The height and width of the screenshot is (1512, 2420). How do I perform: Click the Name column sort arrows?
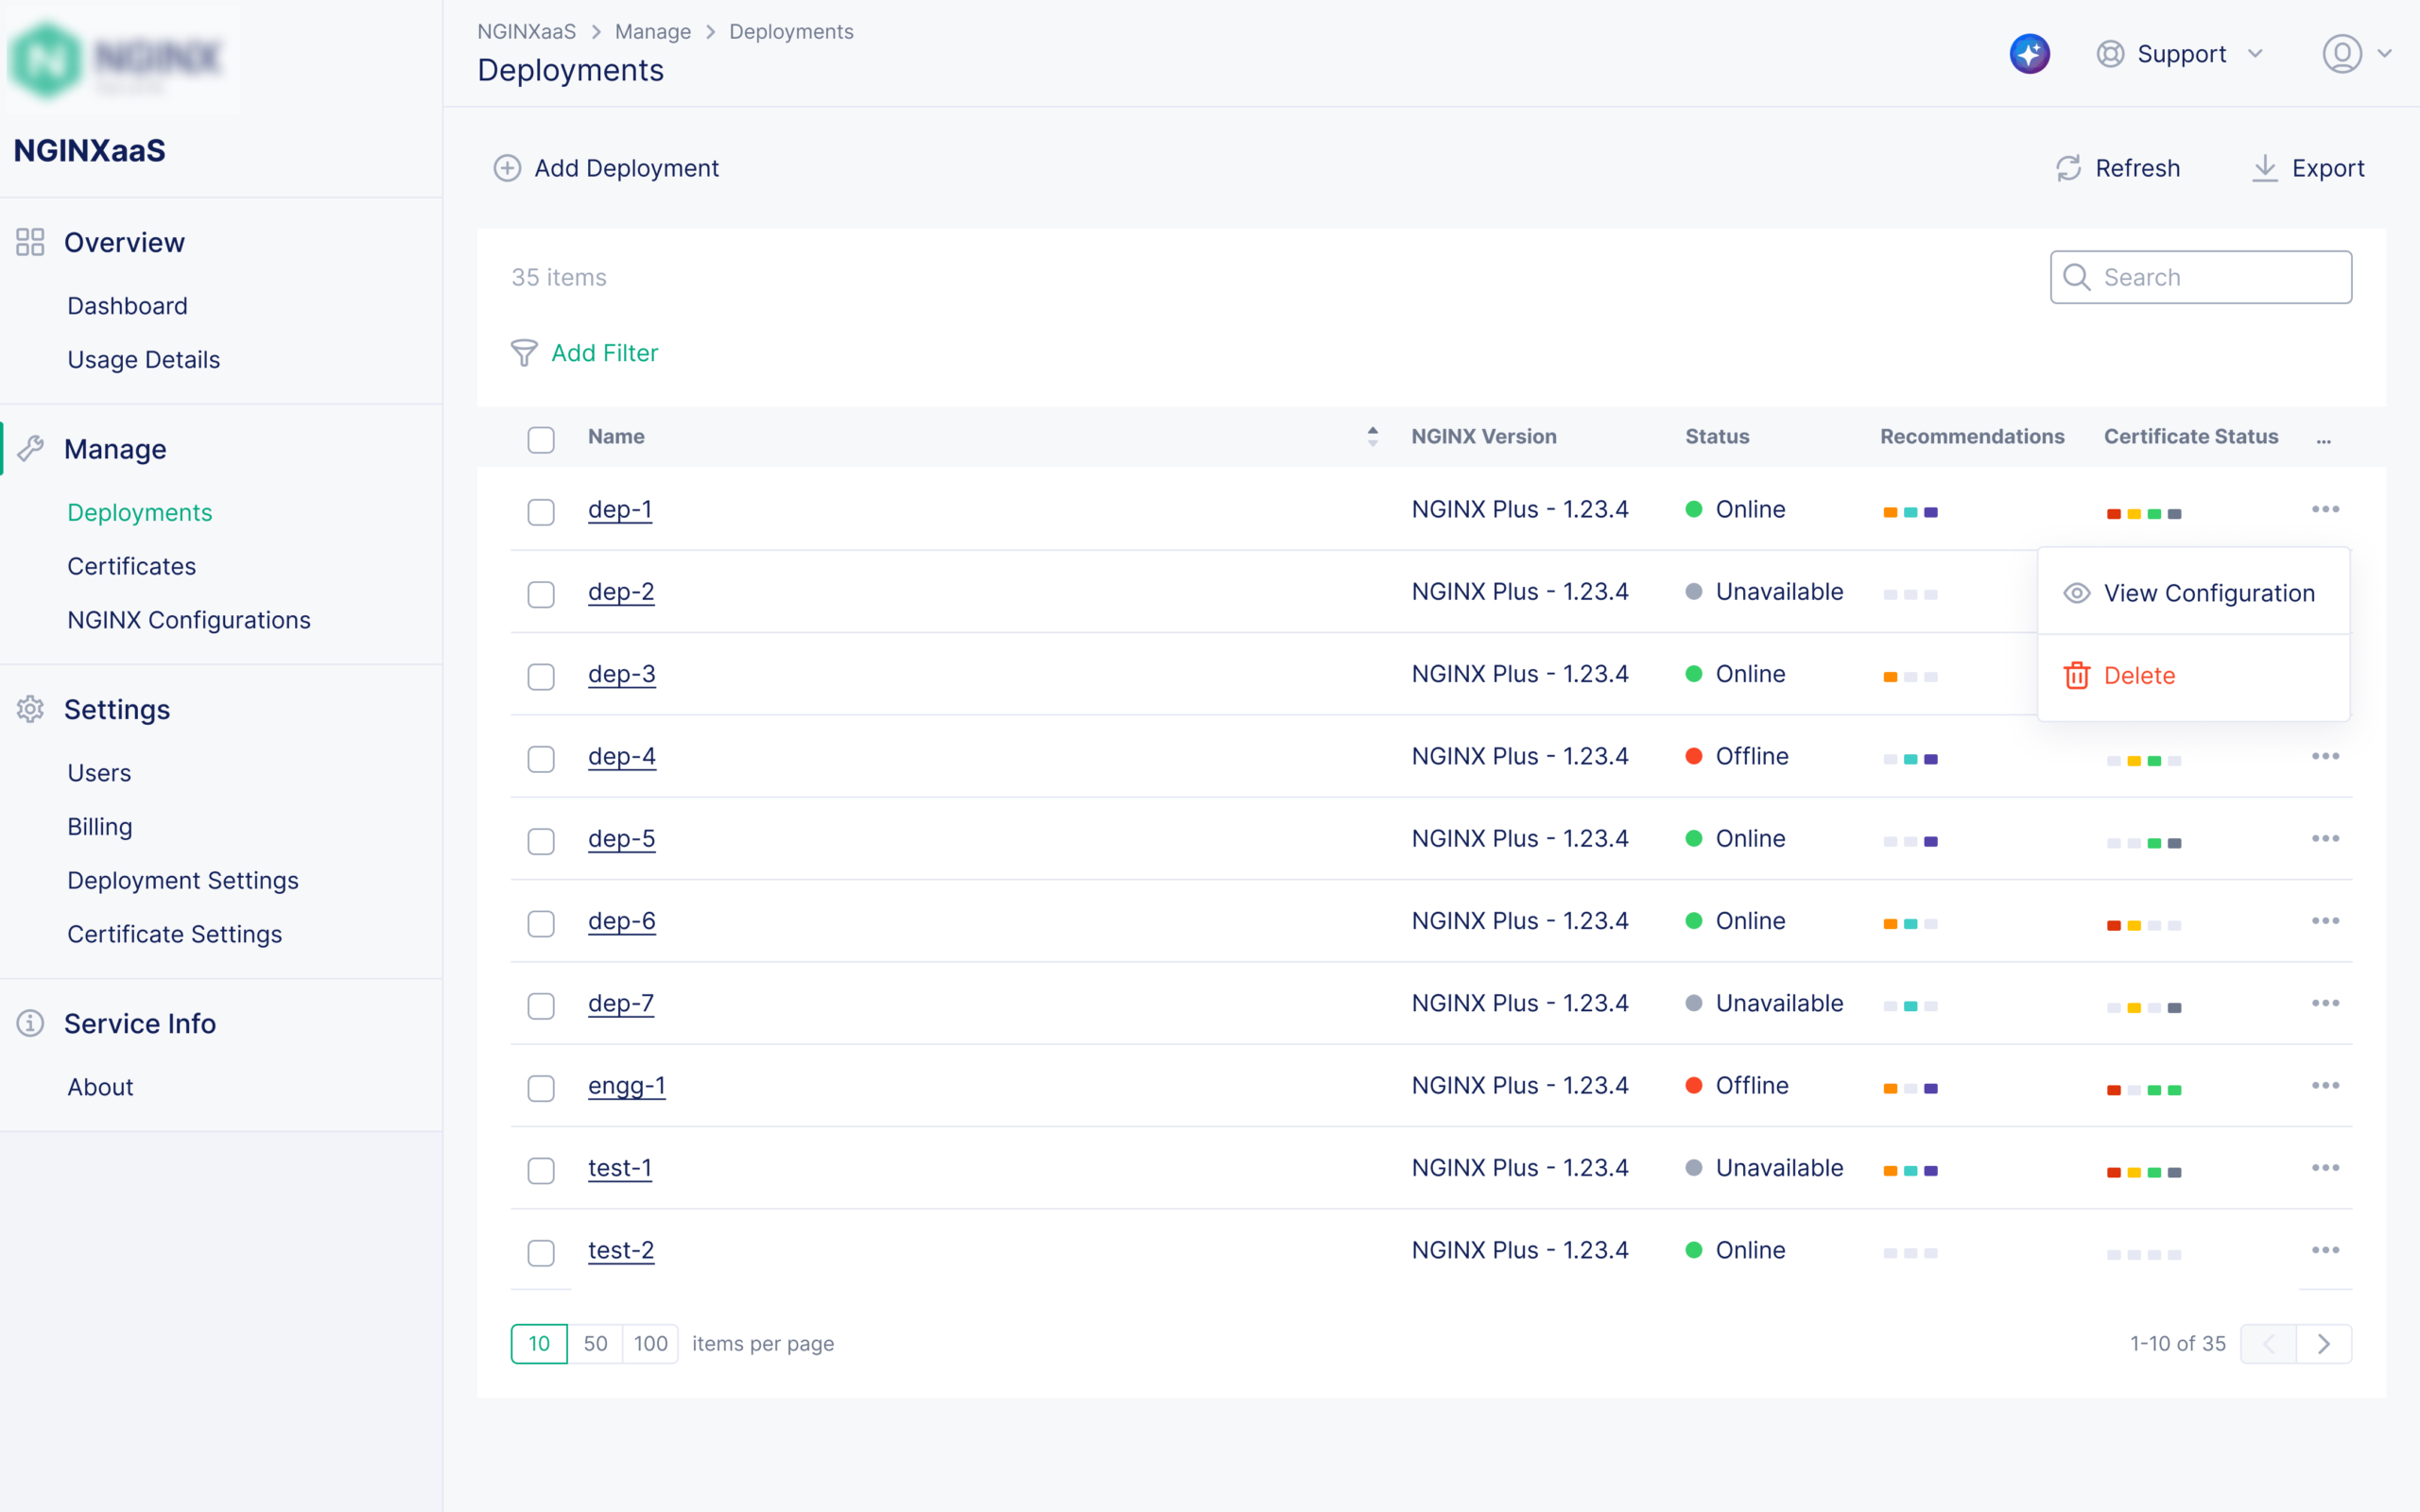1373,436
